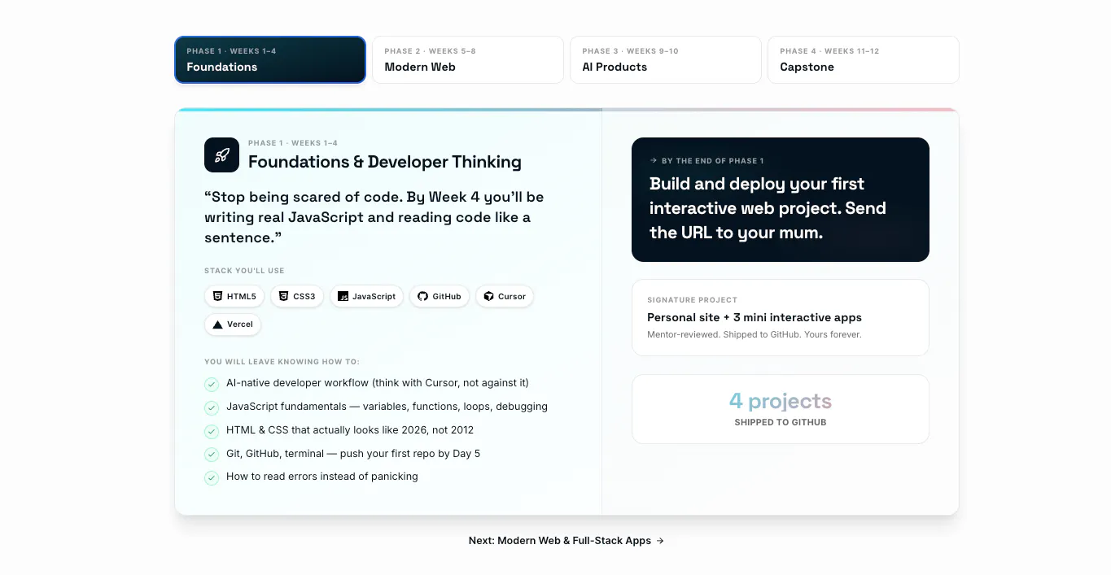
Task: Click the Stop being scared of code quote
Action: click(374, 217)
